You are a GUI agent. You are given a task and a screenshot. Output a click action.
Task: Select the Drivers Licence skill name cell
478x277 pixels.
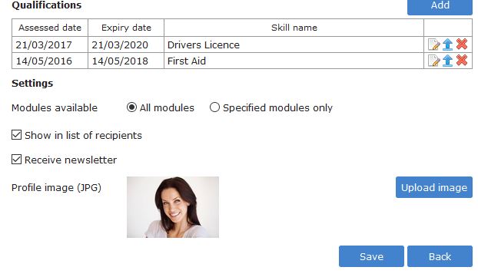(x=294, y=45)
